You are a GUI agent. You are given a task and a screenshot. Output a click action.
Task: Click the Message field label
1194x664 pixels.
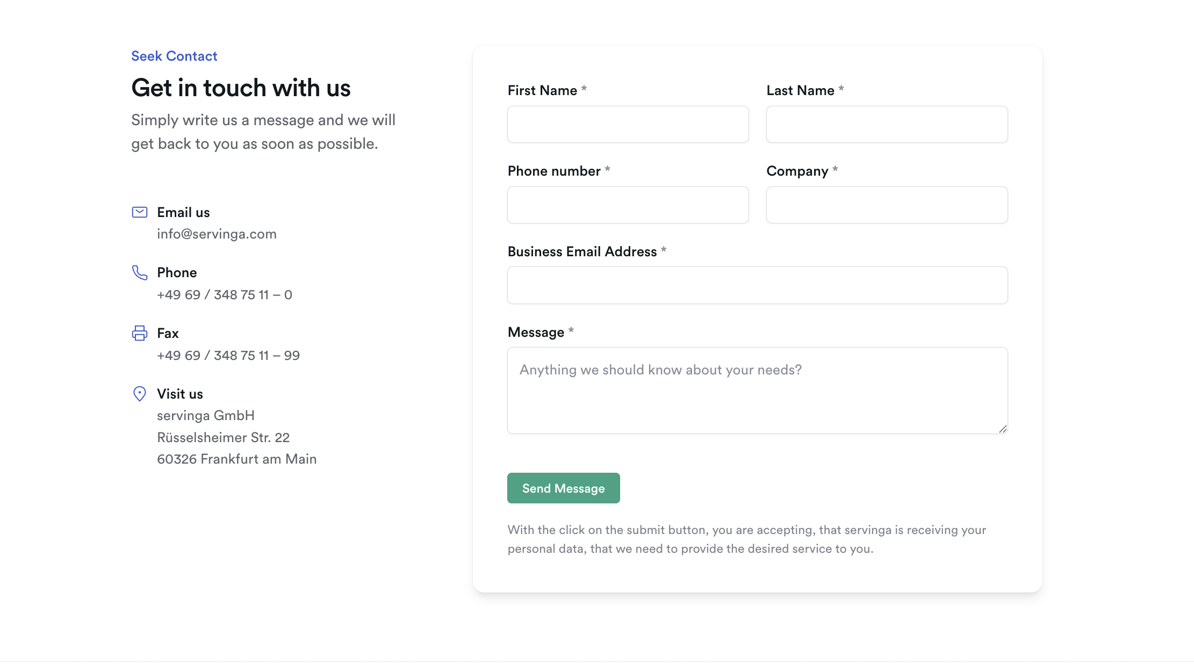coord(536,333)
